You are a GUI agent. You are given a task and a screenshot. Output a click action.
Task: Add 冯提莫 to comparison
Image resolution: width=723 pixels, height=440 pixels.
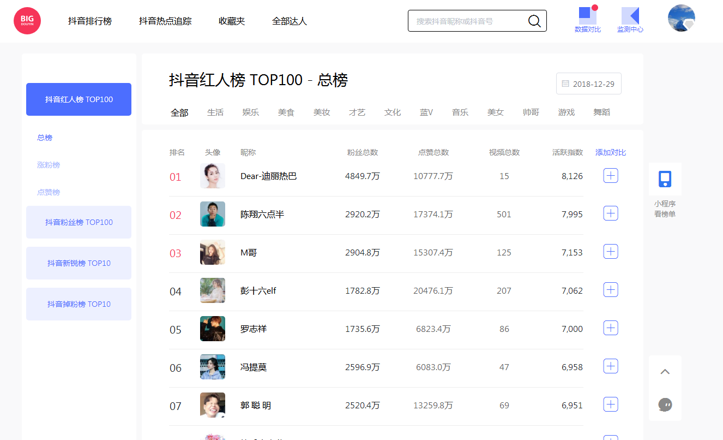pyautogui.click(x=611, y=366)
